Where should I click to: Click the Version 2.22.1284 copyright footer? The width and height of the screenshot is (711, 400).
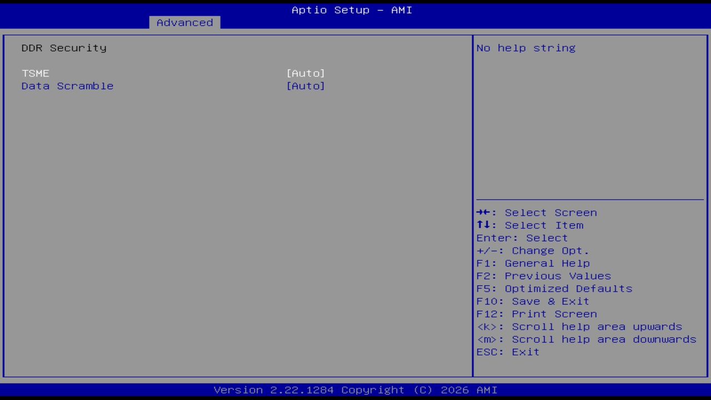[x=355, y=390]
